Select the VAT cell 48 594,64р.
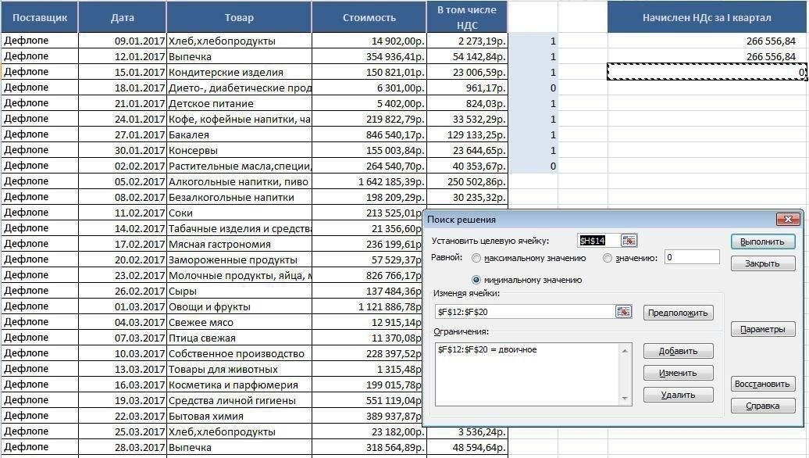 (468, 447)
